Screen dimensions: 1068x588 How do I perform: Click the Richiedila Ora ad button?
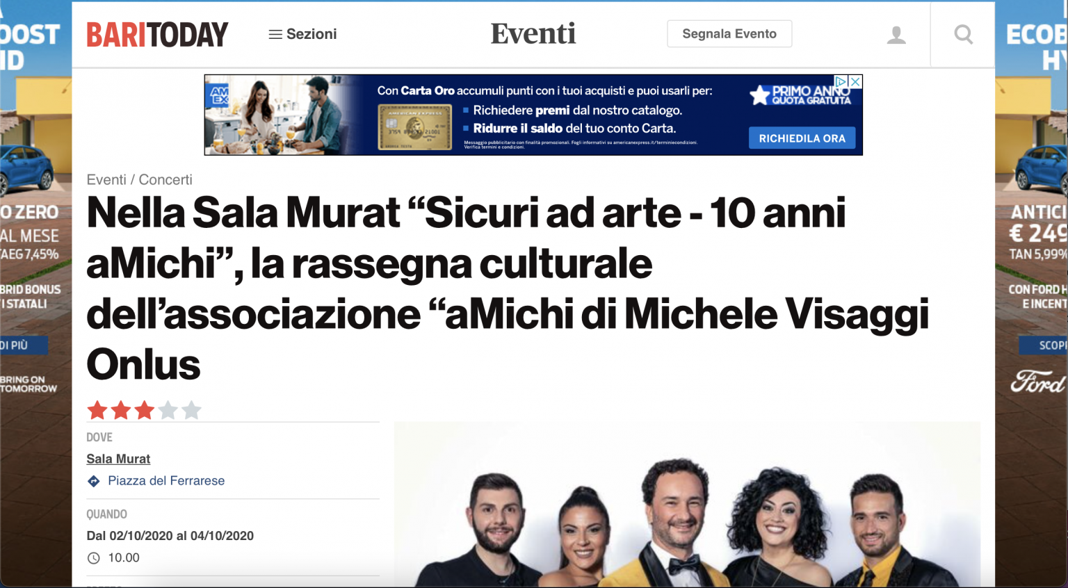(802, 138)
